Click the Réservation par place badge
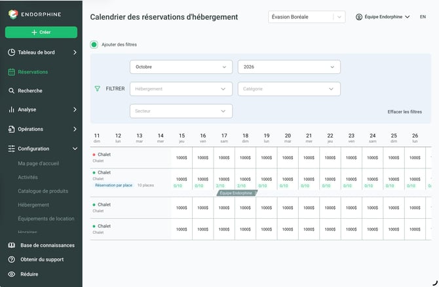The width and height of the screenshot is (439, 287). click(113, 185)
